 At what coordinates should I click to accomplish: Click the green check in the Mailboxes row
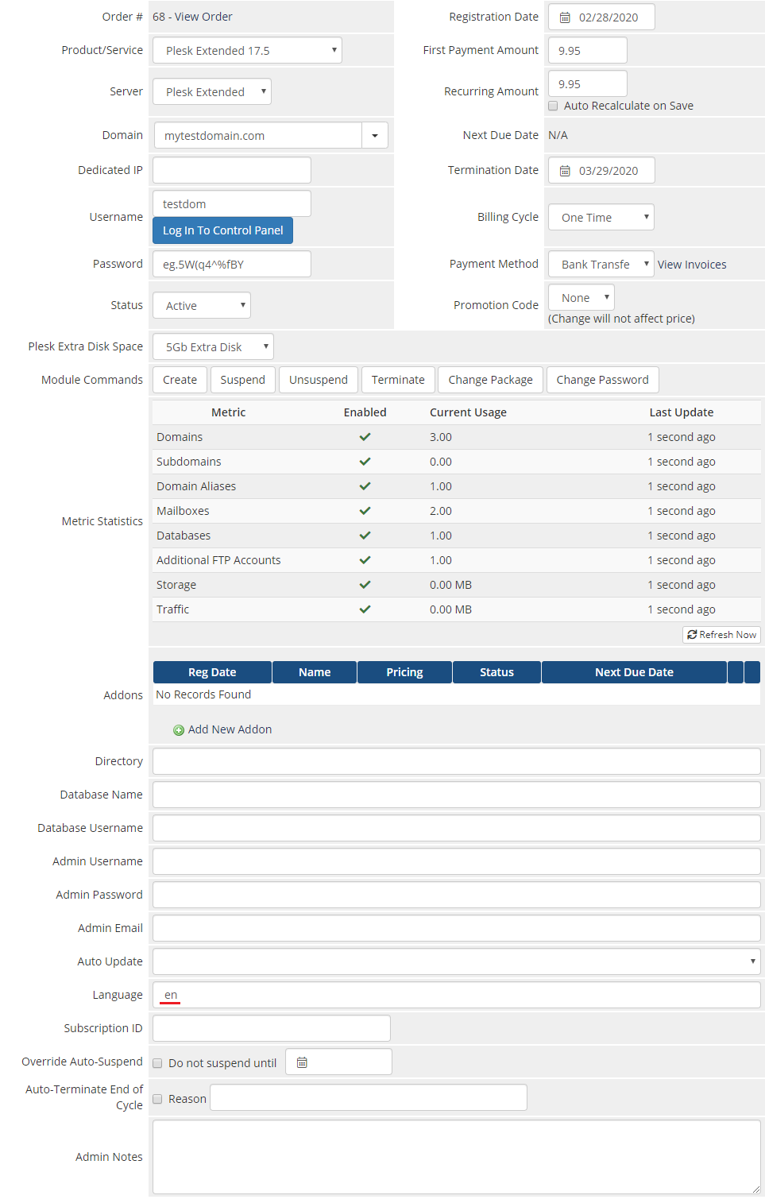[x=365, y=511]
